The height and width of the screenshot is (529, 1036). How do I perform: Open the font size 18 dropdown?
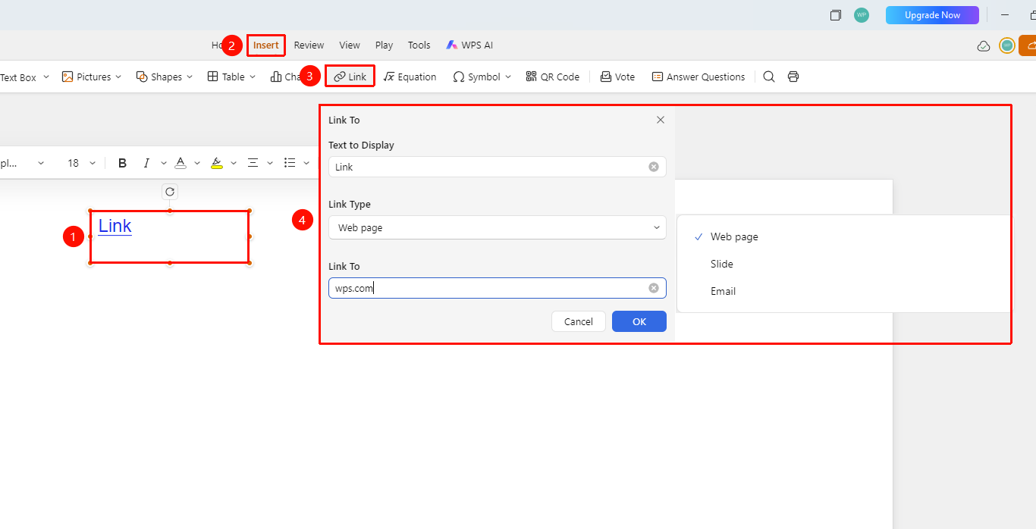click(x=82, y=163)
